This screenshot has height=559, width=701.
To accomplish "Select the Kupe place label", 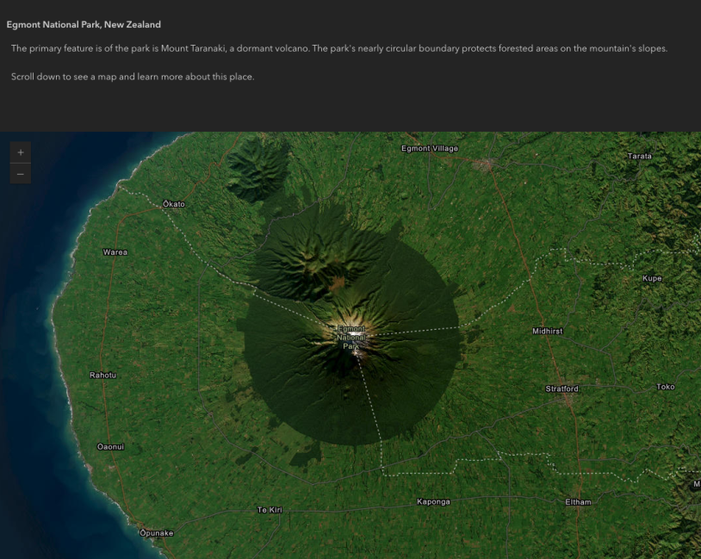I will 652,278.
